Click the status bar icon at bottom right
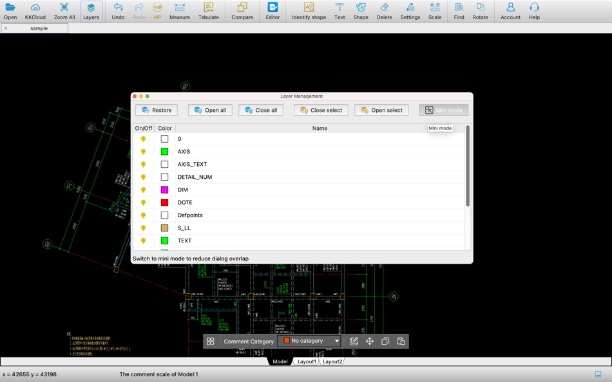 coord(598,374)
